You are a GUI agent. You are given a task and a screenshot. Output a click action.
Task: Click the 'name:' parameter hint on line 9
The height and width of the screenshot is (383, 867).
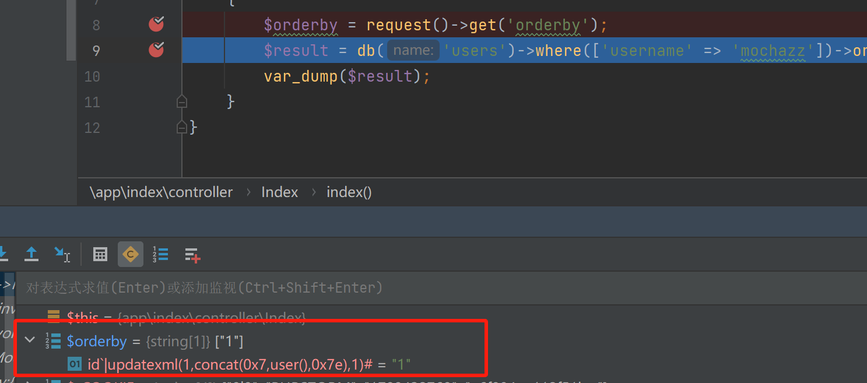coord(413,51)
